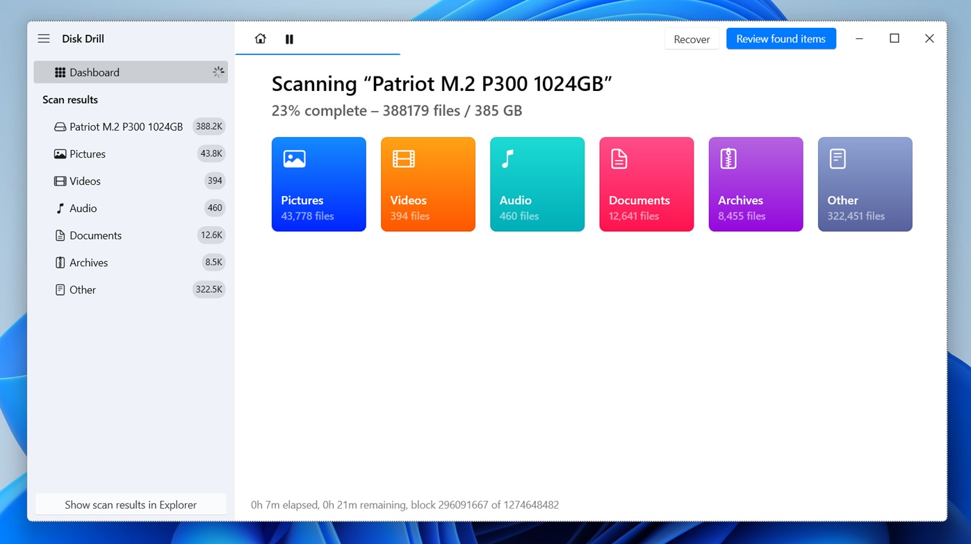Click the 8.5K Archives count badge
971x544 pixels.
213,262
